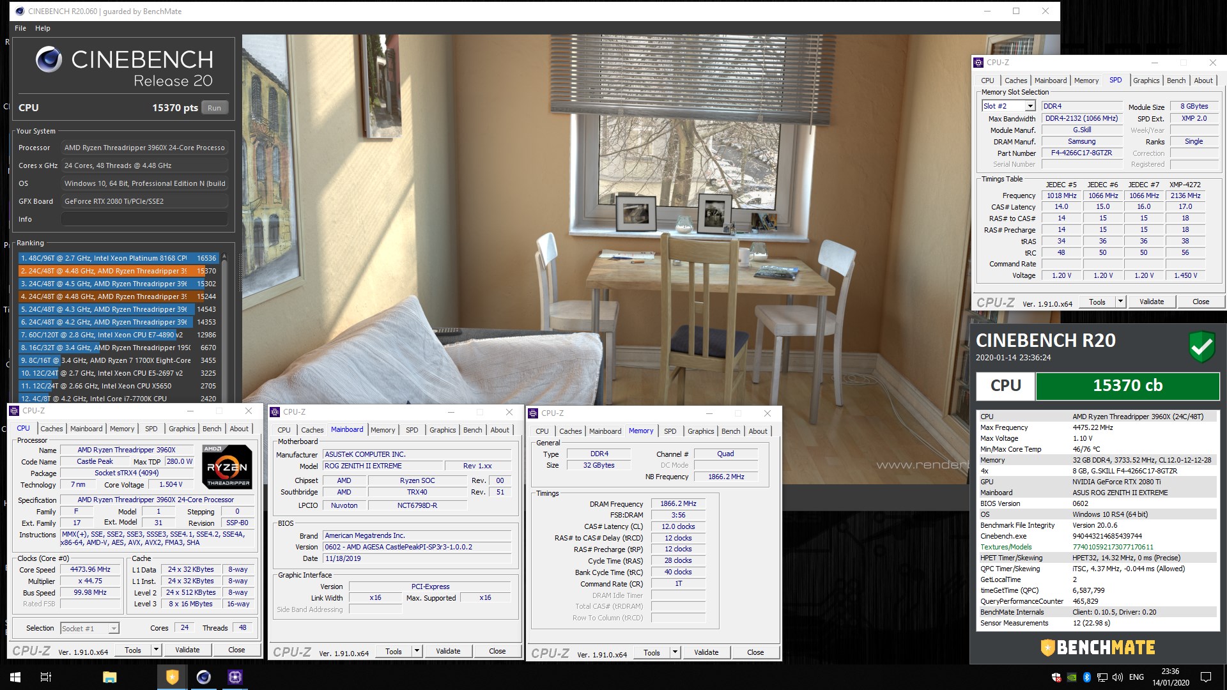1227x690 pixels.
Task: Open the Help menu in Cinebench
Action: coord(43,28)
